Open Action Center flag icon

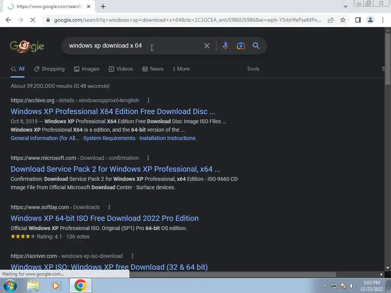pos(343,286)
